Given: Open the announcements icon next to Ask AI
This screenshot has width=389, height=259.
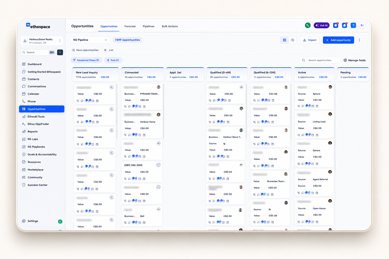Looking at the screenshot, I should click(x=336, y=25).
